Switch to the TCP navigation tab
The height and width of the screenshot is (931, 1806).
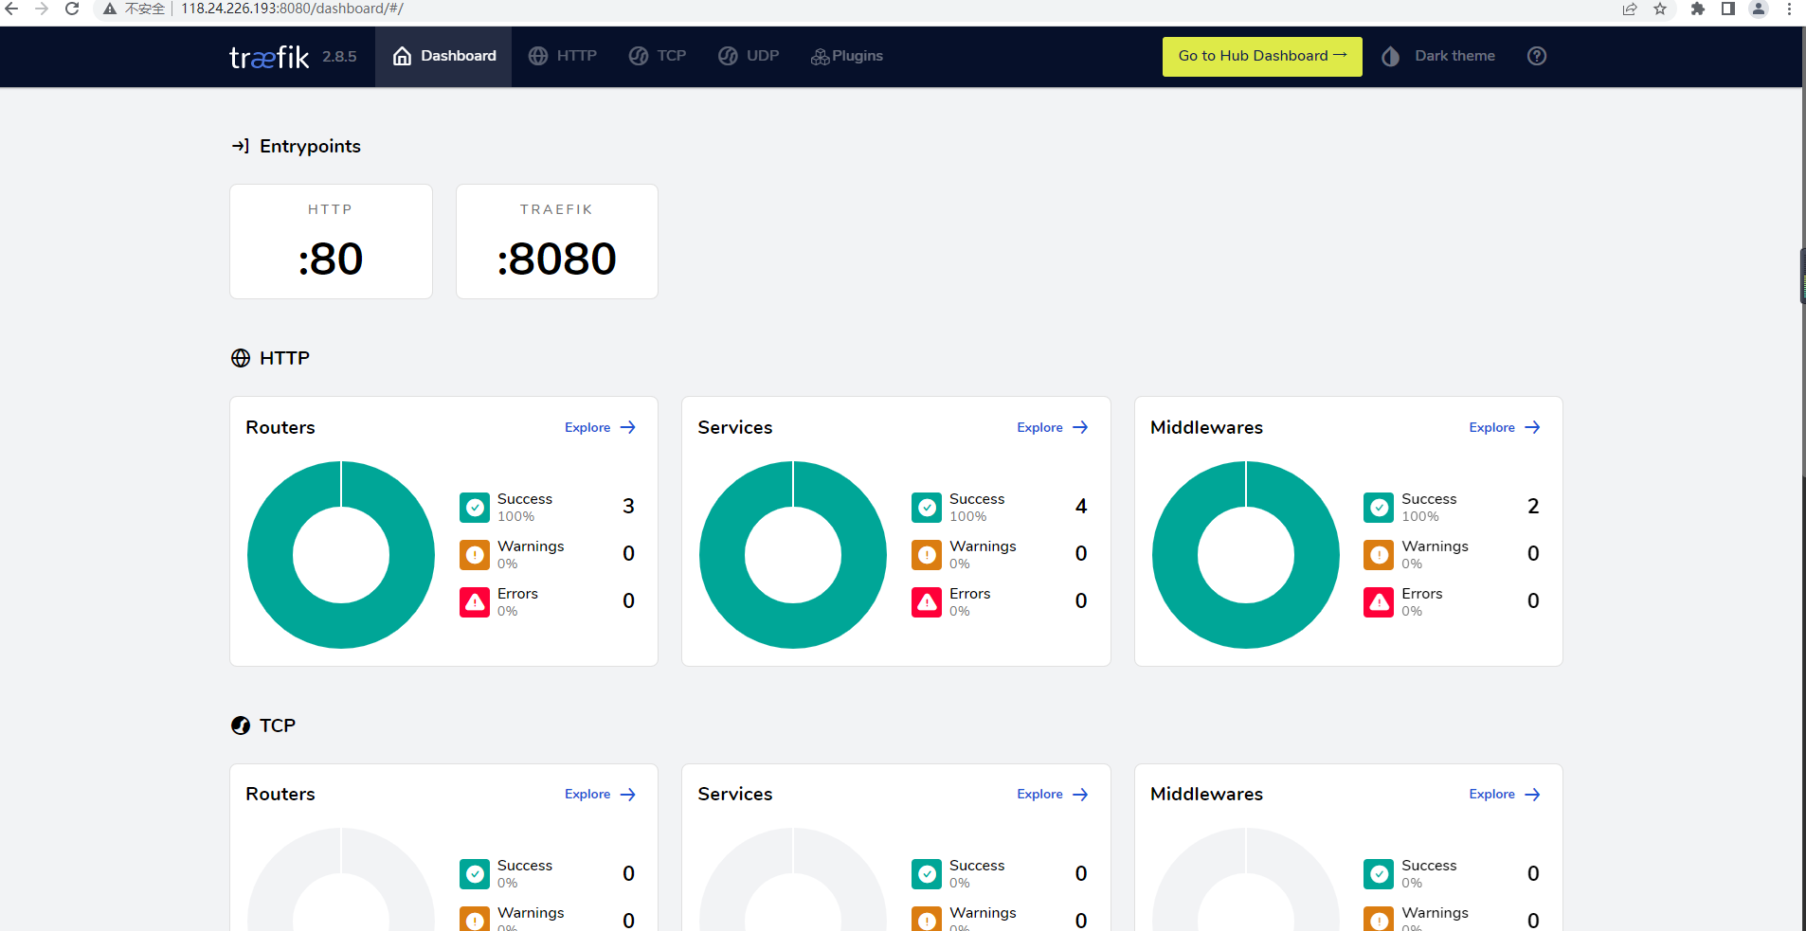point(658,56)
